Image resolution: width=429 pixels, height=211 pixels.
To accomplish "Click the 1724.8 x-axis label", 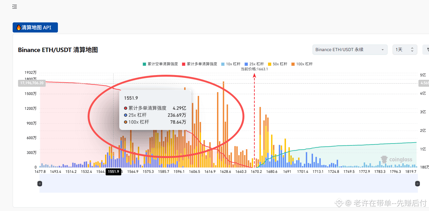I will tap(333, 172).
